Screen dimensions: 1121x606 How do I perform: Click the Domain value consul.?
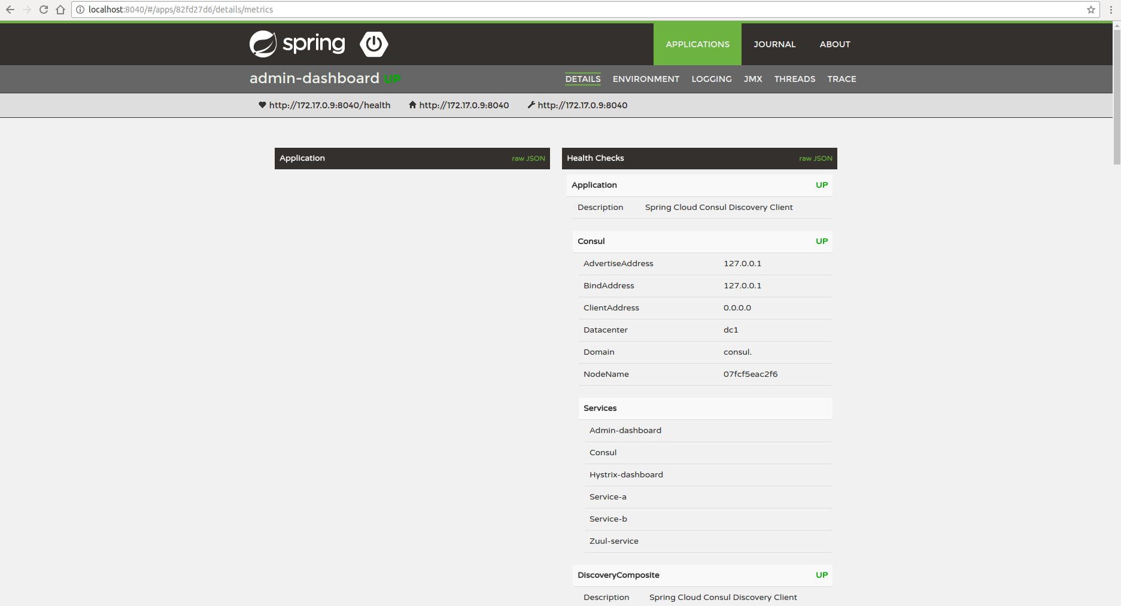pos(737,352)
